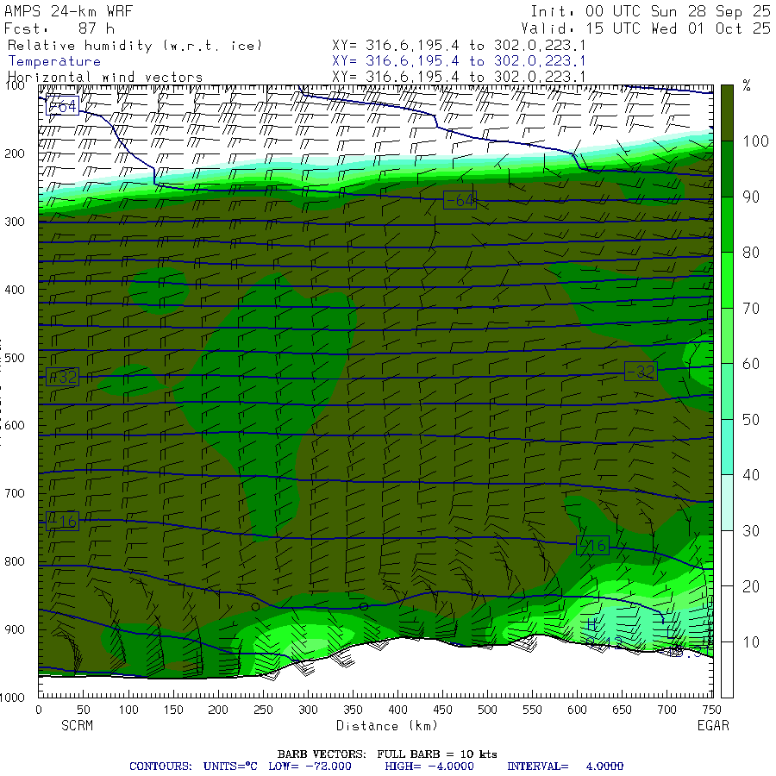
Task: Click the "HIGH= -4.0000" text
Action: point(429,767)
